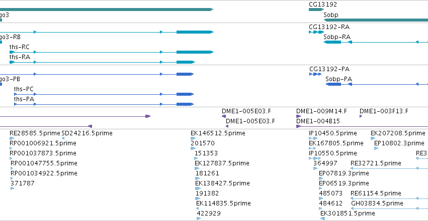Screen dimensions: 428x221
Task: Click RP001037873.5prime label
Action: [x=43, y=153]
